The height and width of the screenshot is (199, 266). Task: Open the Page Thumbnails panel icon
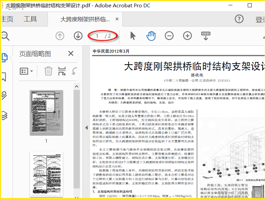[x=5, y=57]
